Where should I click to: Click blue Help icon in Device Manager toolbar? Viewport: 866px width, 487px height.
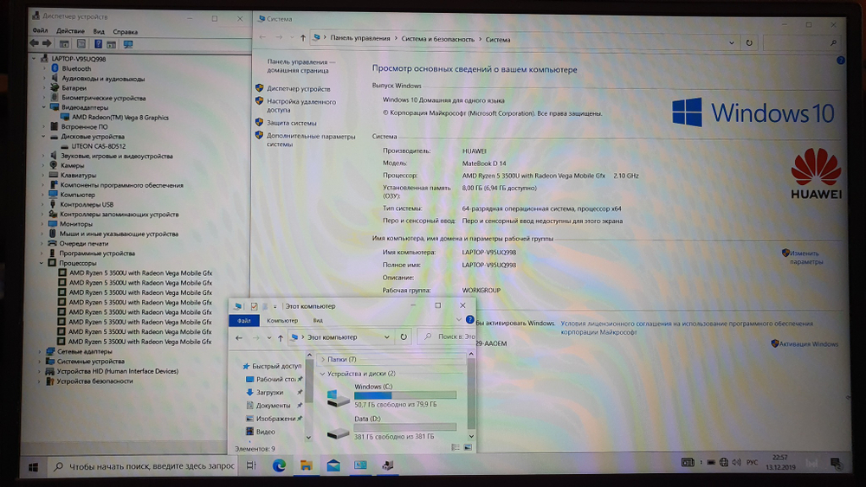[x=98, y=44]
